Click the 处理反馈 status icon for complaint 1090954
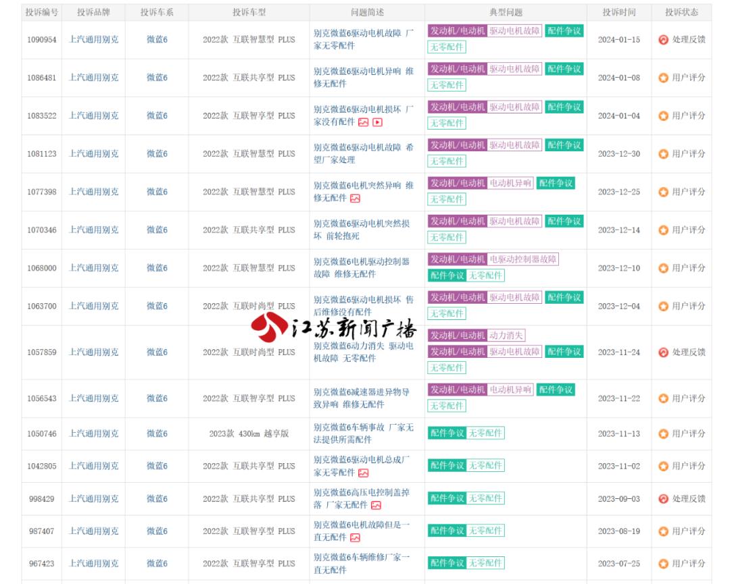730x584 pixels. pyautogui.click(x=663, y=40)
